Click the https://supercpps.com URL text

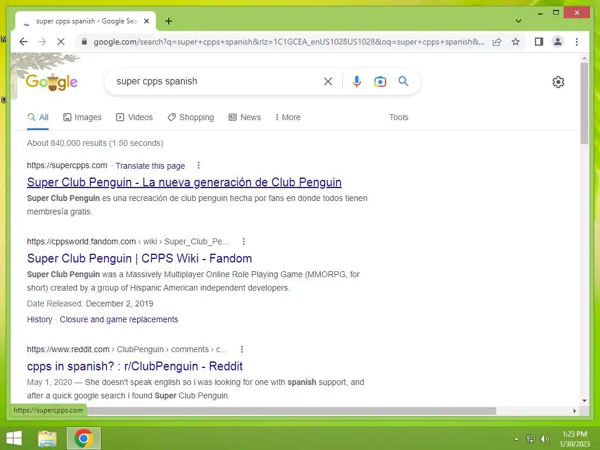[67, 165]
